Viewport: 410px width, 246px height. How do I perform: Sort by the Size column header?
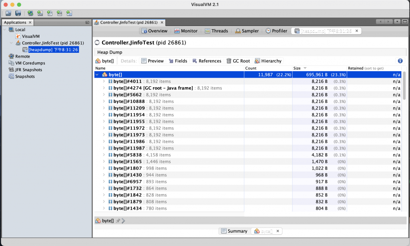[320, 68]
